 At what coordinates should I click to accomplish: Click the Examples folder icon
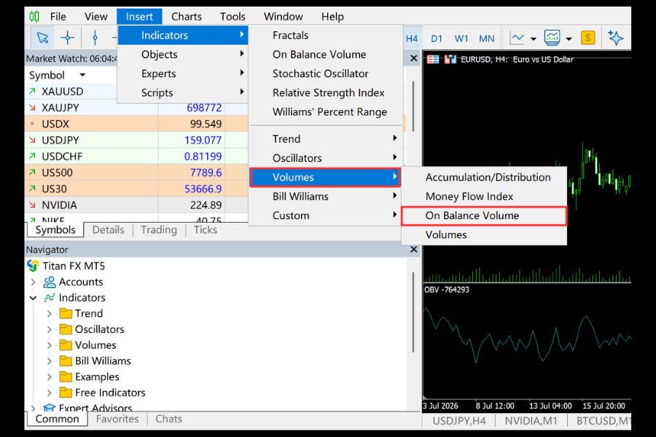click(66, 377)
